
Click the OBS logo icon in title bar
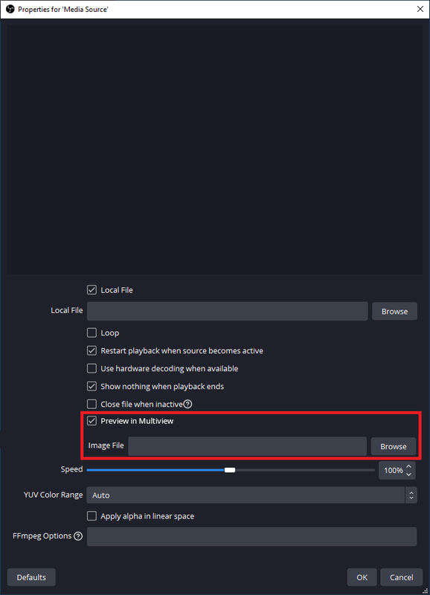[x=10, y=9]
